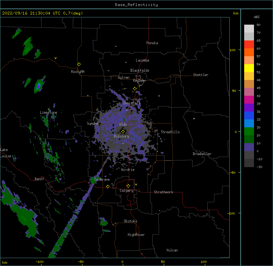
Task: Click the Sundre city label
Action: (x=92, y=124)
